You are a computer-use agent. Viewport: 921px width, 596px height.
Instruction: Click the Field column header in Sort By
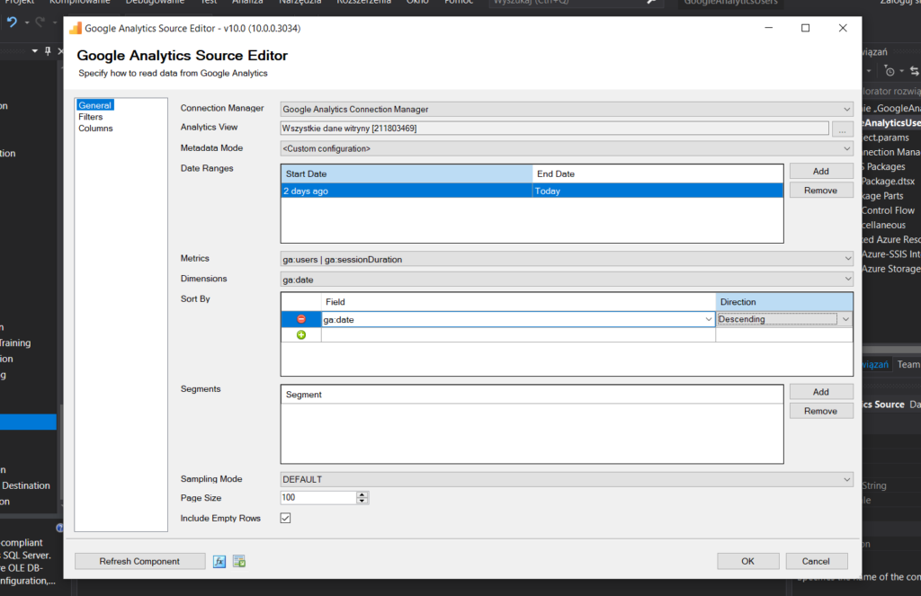click(518, 302)
